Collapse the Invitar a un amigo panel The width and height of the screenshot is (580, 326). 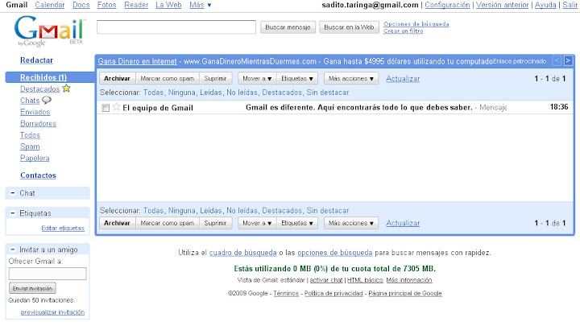pos(13,249)
